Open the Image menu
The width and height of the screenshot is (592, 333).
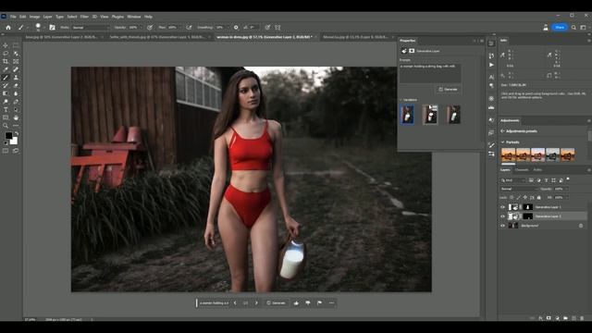(34, 17)
